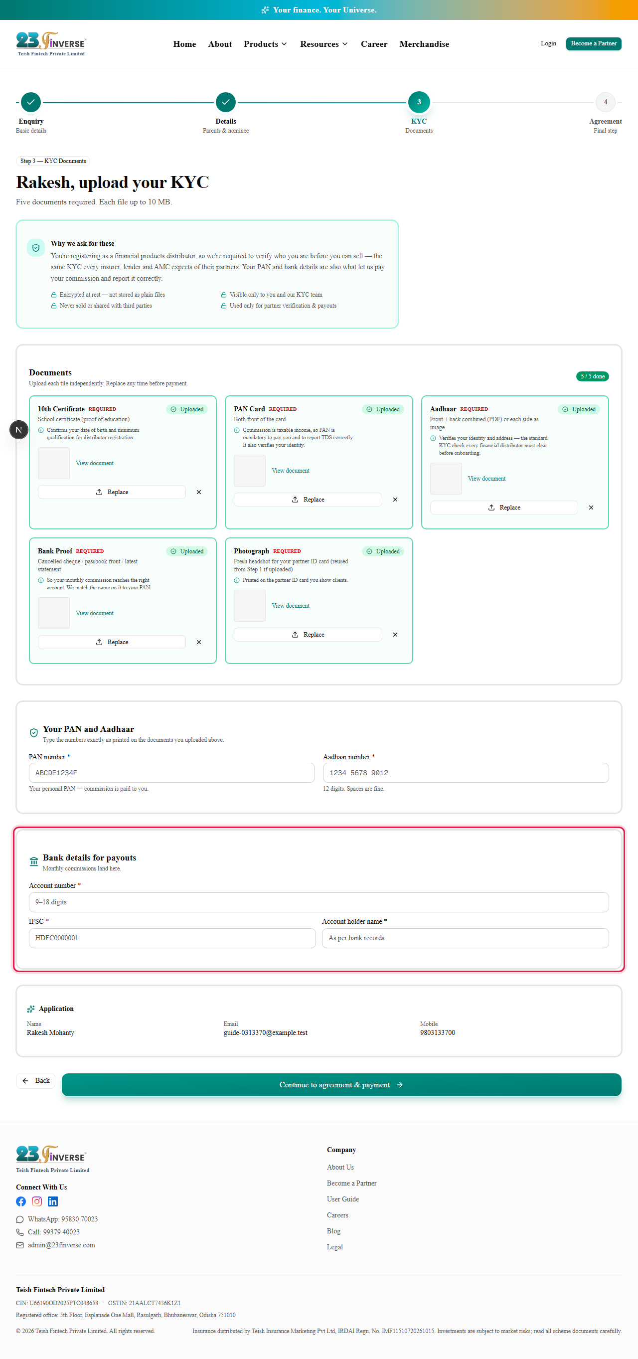Viewport: 638px width, 1359px height.
Task: Open the Career menu item
Action: tap(374, 44)
